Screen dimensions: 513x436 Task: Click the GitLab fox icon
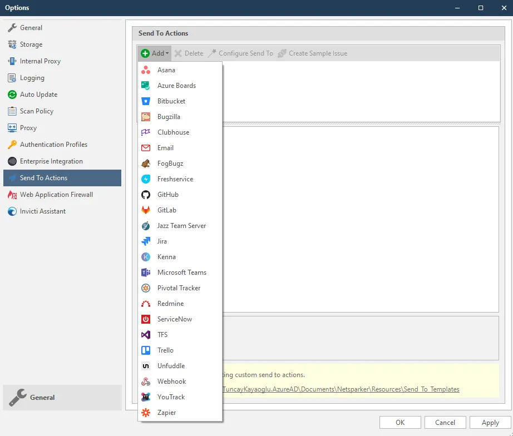[x=146, y=210]
